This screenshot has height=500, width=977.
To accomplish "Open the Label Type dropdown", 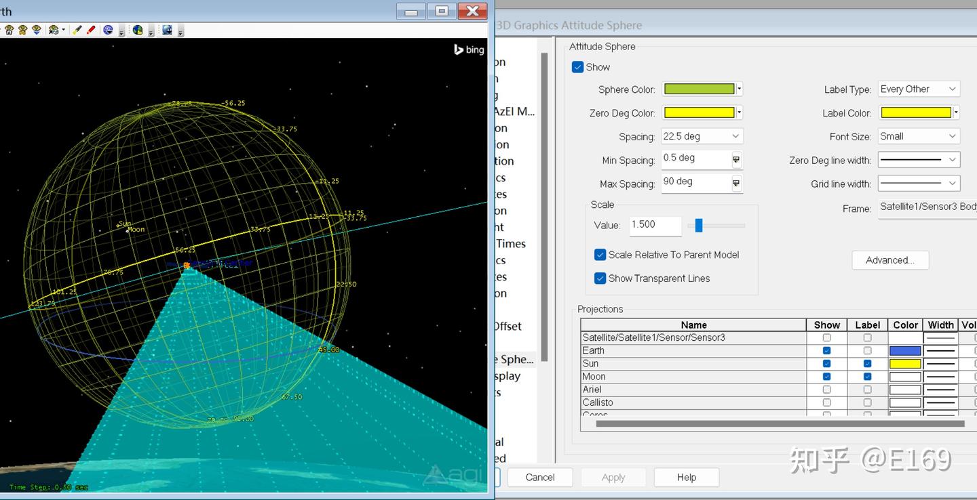I will pyautogui.click(x=919, y=89).
